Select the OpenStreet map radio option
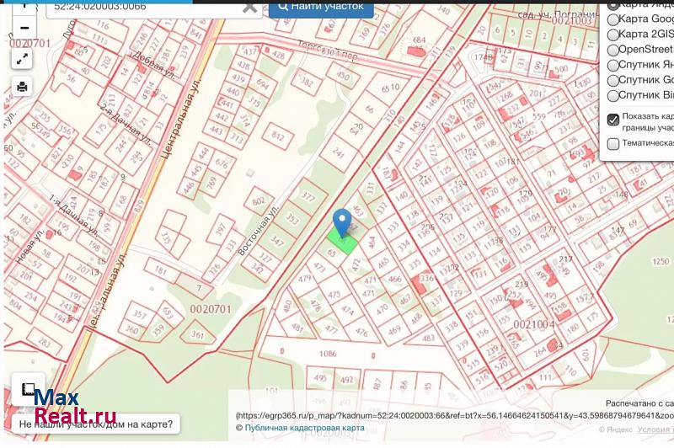674x448 pixels. coord(612,50)
